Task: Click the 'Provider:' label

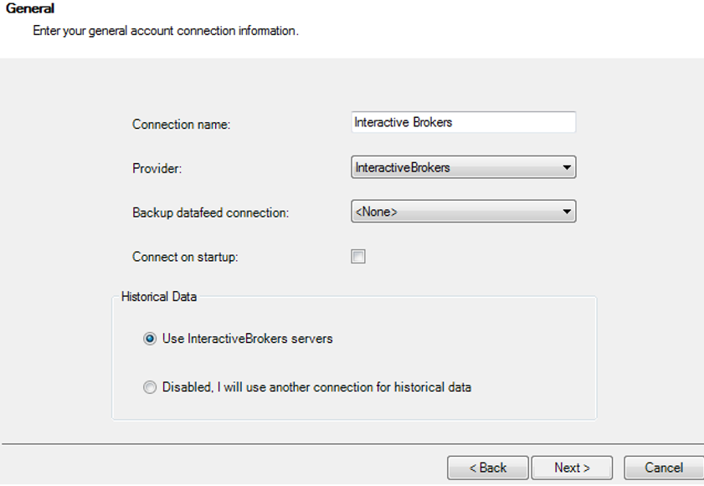Action: [x=157, y=168]
